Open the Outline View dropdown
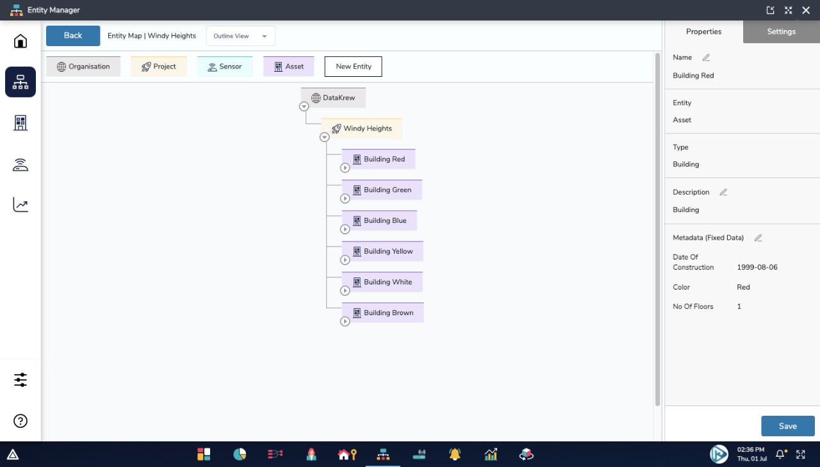The image size is (820, 467). pyautogui.click(x=241, y=36)
